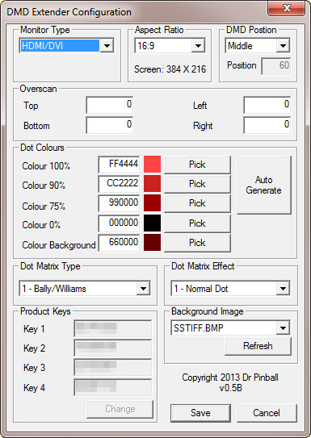Viewport: 311px width, 438px height.
Task: Click the Overscan Top input field
Action: pyautogui.click(x=109, y=105)
